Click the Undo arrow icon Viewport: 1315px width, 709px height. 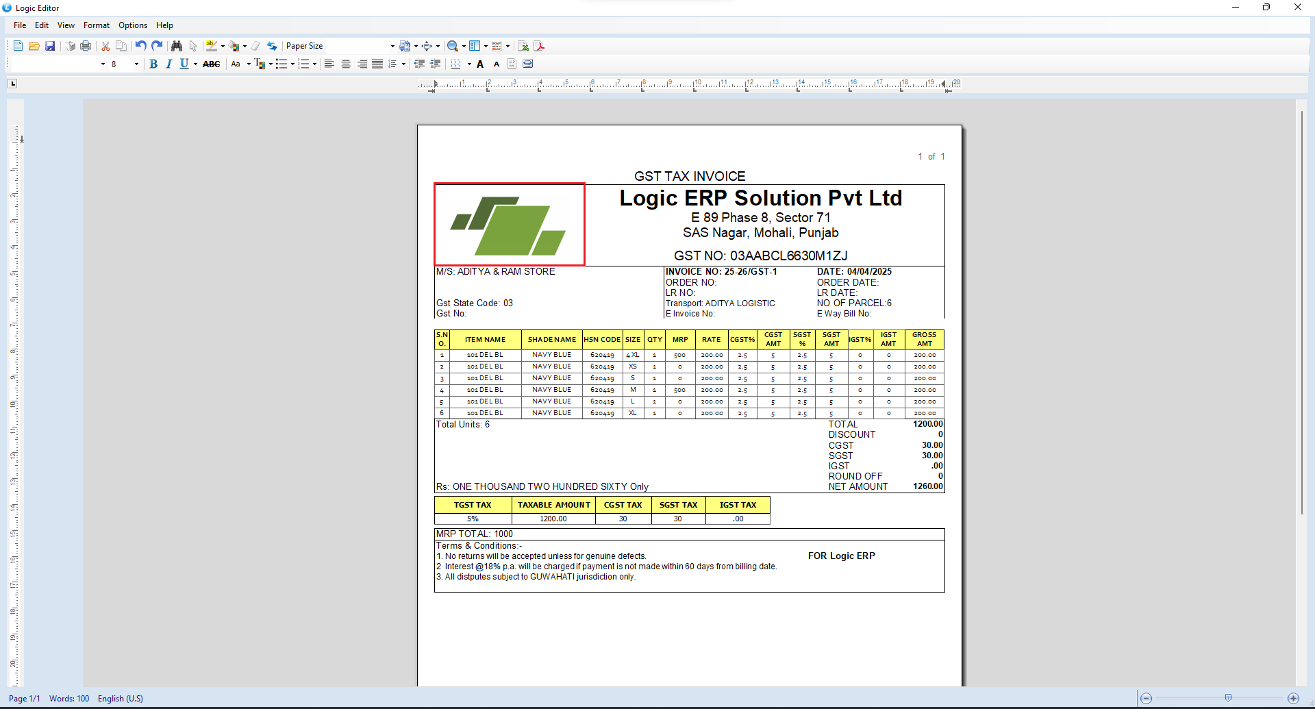coord(140,46)
